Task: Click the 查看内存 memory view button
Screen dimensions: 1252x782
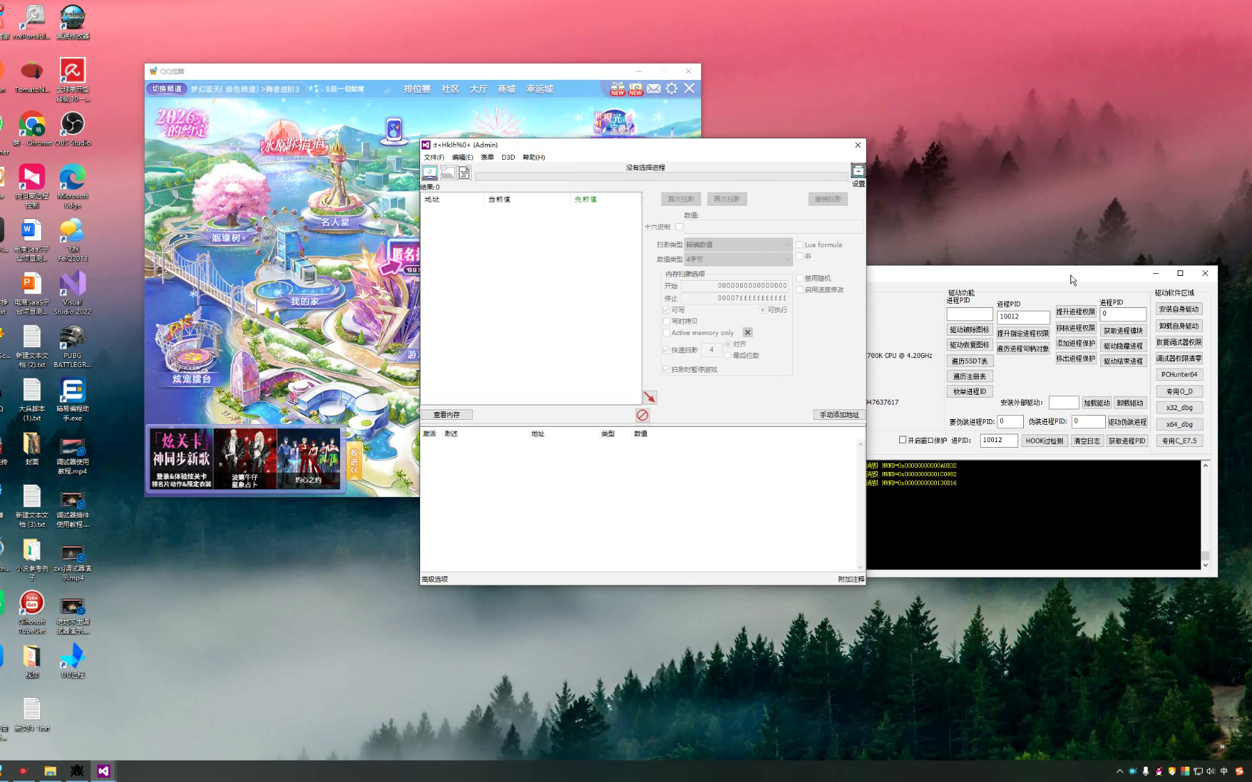Action: [x=447, y=415]
